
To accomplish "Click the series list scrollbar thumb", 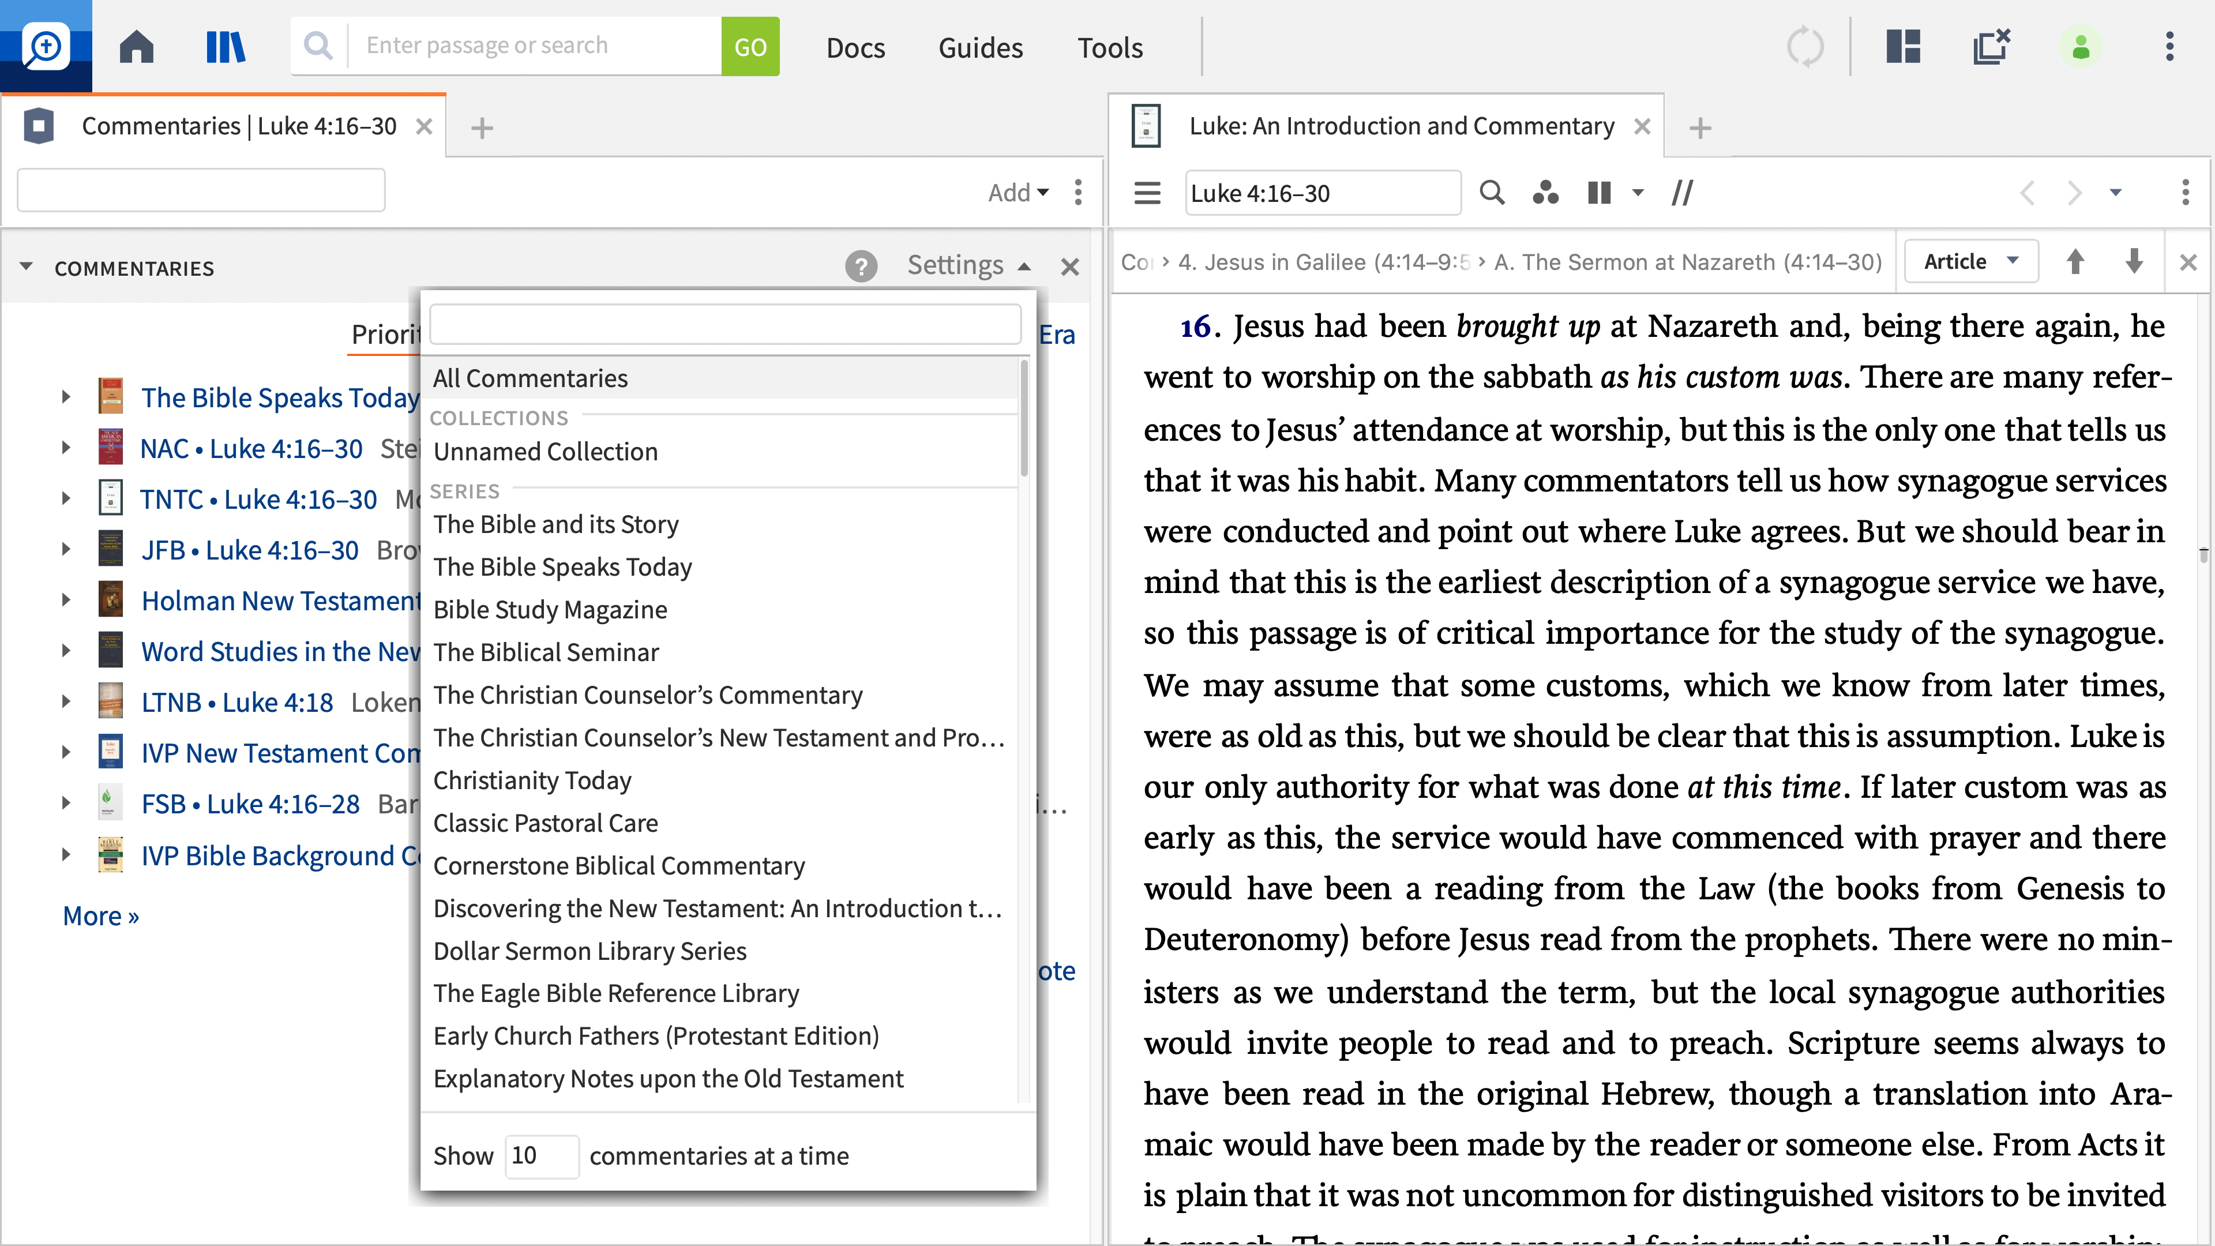I will [1023, 419].
